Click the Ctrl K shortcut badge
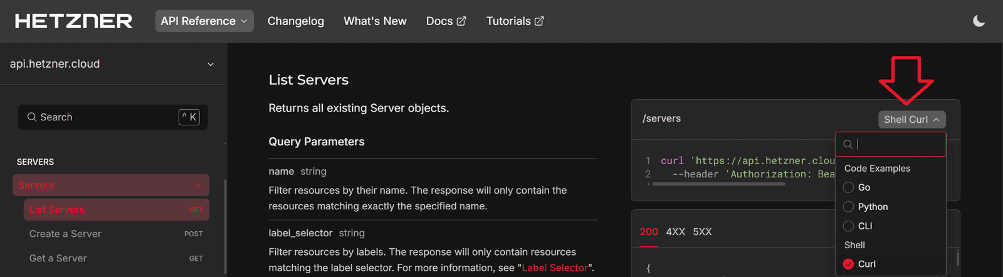Screen dimensions: 1003x277 (x=189, y=117)
